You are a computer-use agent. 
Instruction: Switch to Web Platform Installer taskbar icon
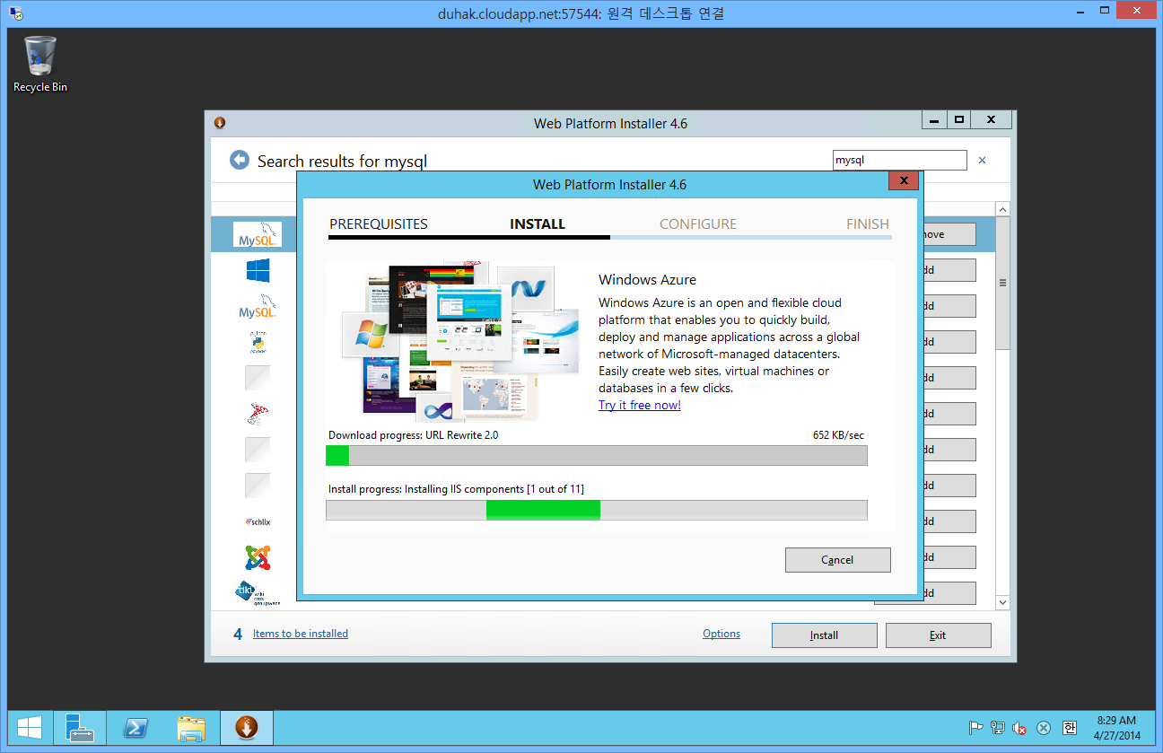tap(247, 728)
